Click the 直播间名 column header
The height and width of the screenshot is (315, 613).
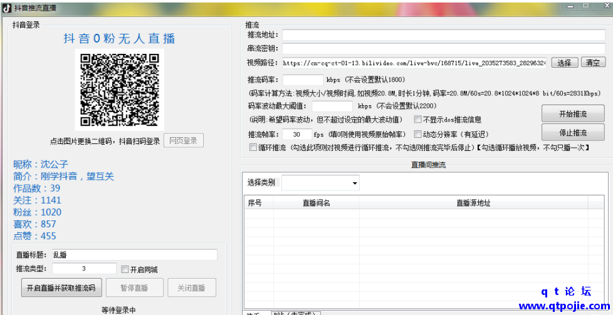tap(317, 203)
